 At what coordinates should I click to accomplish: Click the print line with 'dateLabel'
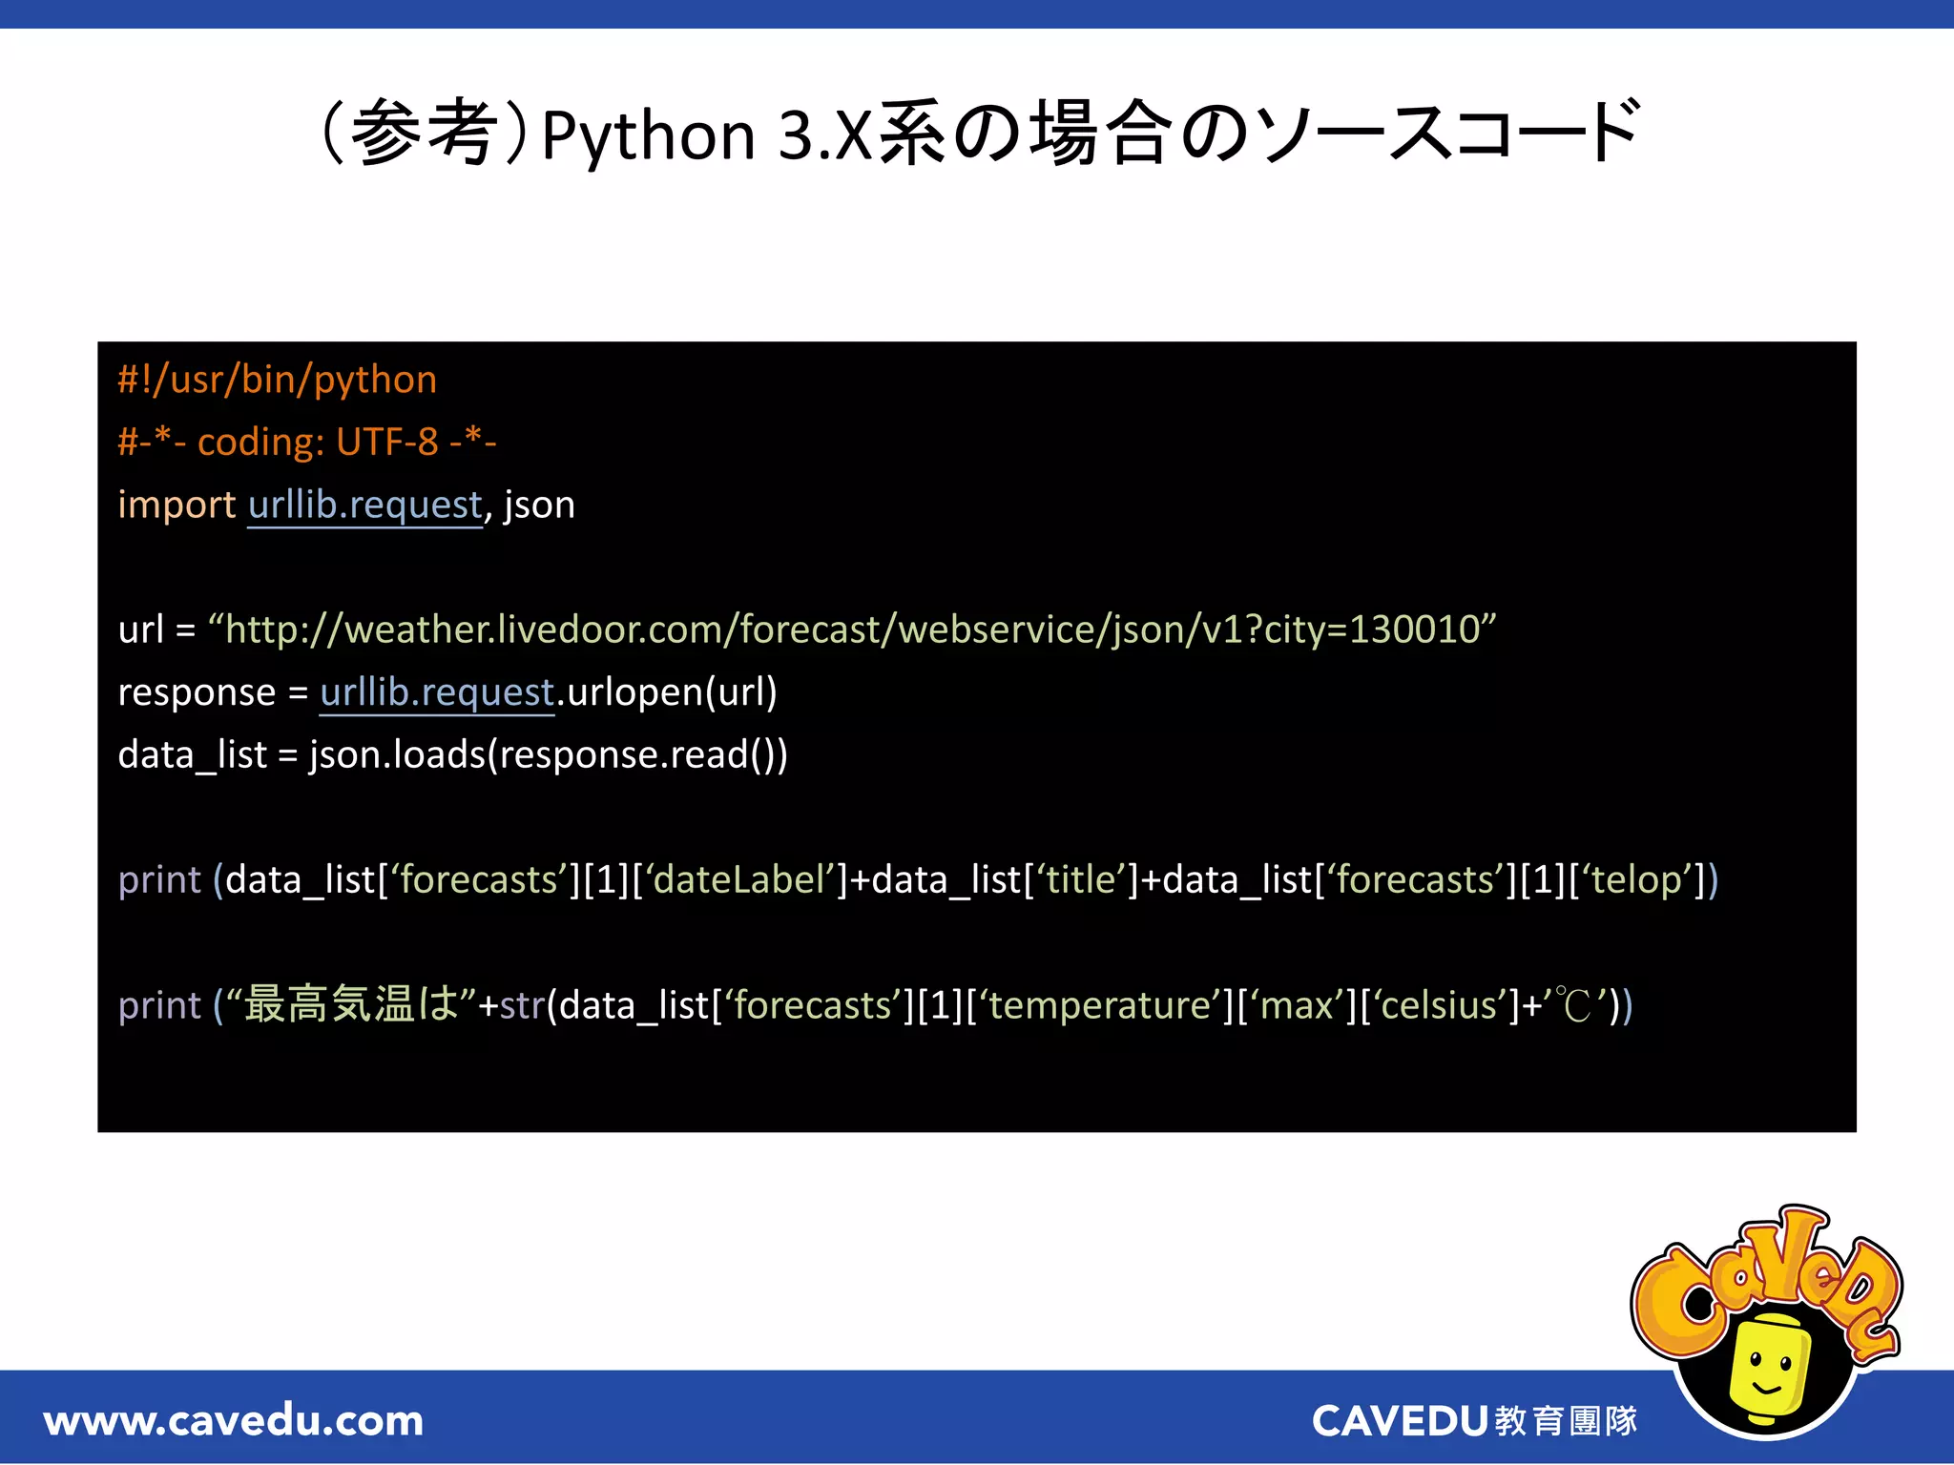(918, 879)
